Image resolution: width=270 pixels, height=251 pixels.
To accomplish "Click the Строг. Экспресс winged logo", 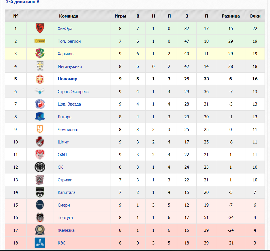I will (40, 91).
